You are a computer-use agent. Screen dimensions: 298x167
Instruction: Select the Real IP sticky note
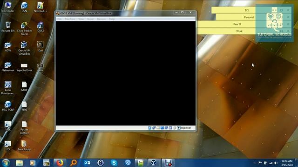point(237,24)
